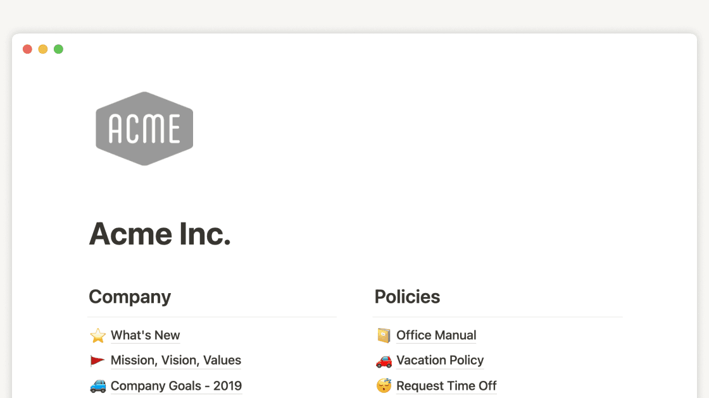
Task: Click the Acme Inc. page title
Action: click(160, 234)
